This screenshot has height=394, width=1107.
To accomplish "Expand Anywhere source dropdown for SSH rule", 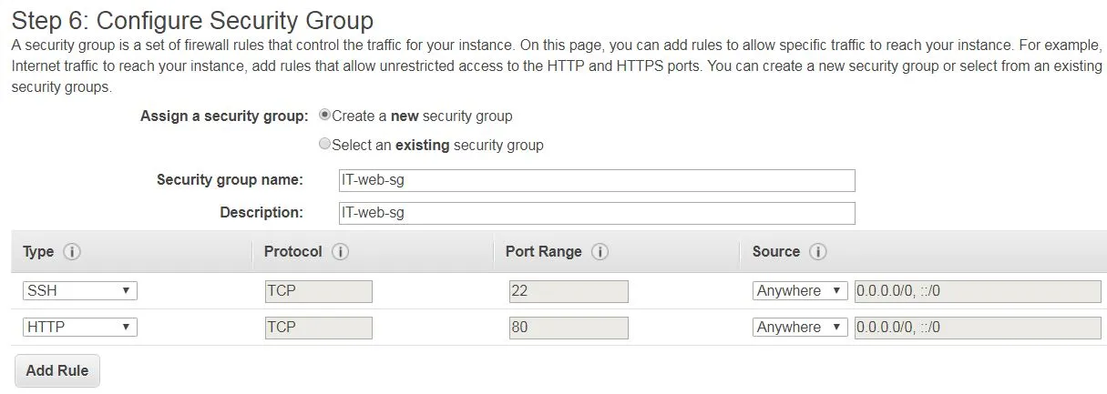I will [800, 291].
